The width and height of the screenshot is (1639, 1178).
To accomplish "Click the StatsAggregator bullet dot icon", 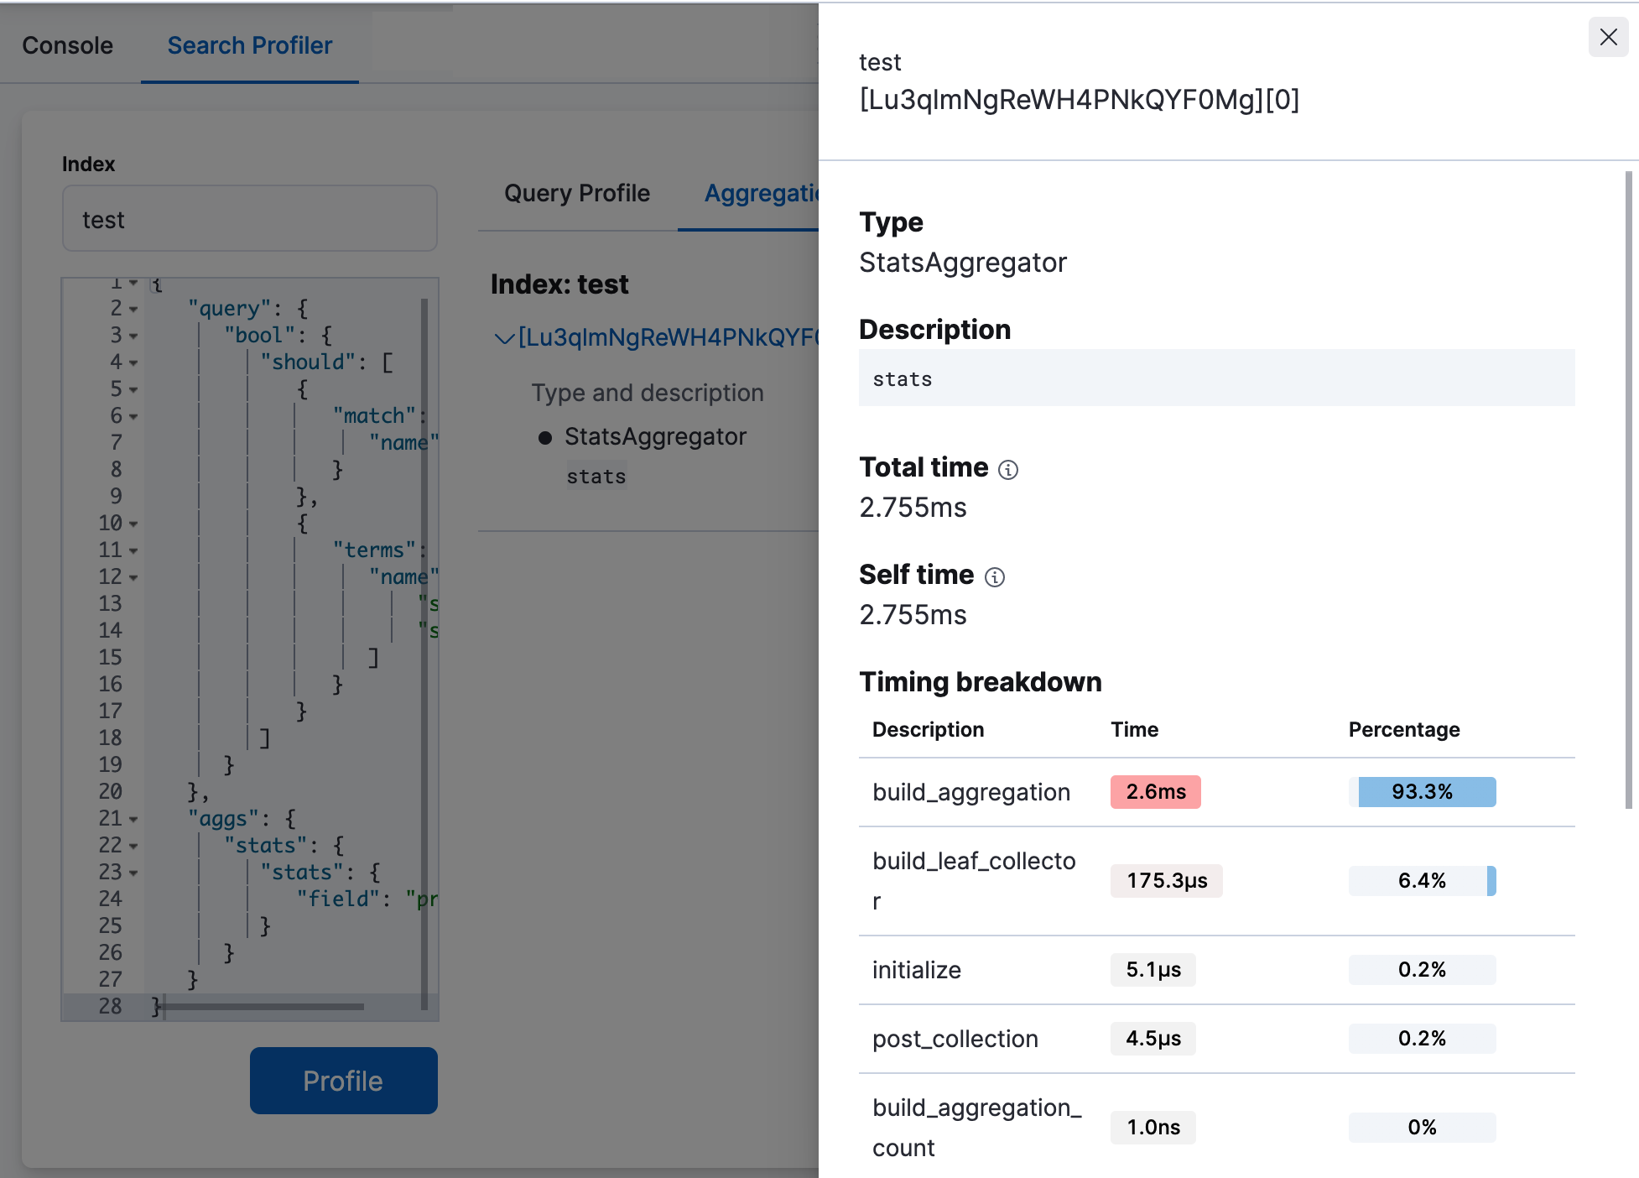I will (545, 438).
